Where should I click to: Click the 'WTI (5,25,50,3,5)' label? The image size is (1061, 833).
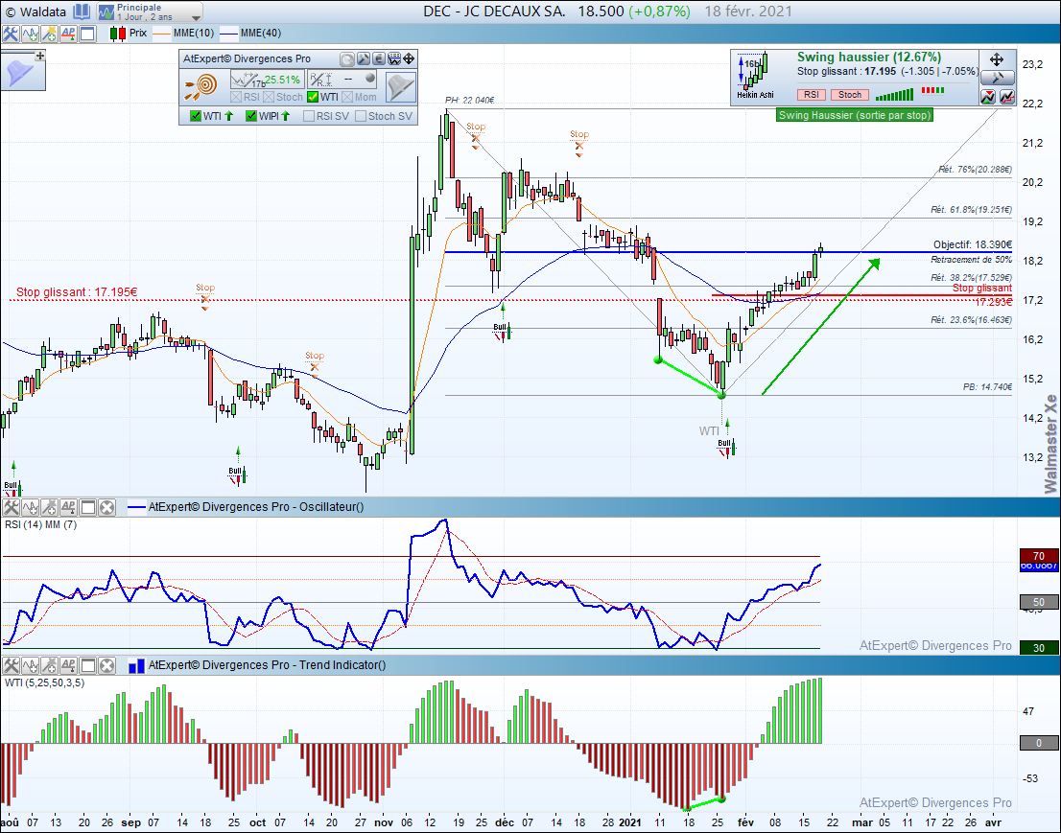pos(45,683)
